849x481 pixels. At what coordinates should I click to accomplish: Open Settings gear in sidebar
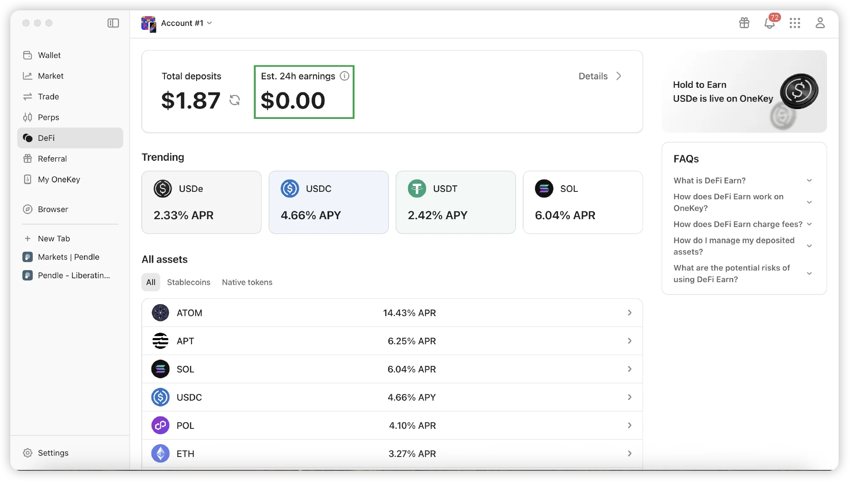(28, 453)
